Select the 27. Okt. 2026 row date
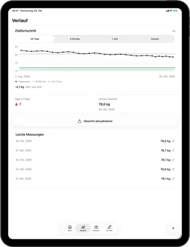 (x=23, y=151)
